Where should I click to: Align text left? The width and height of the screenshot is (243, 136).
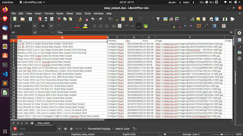coord(95,26)
